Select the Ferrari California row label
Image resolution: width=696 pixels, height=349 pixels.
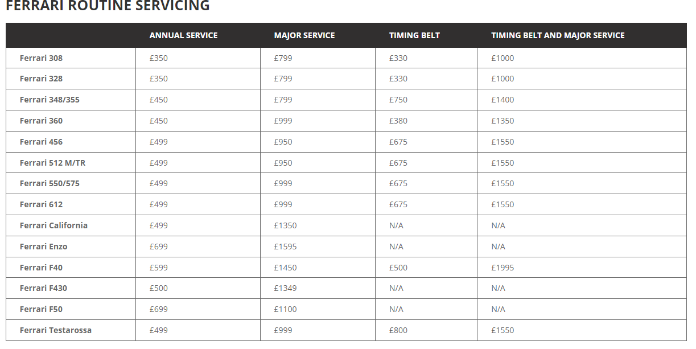(x=53, y=225)
